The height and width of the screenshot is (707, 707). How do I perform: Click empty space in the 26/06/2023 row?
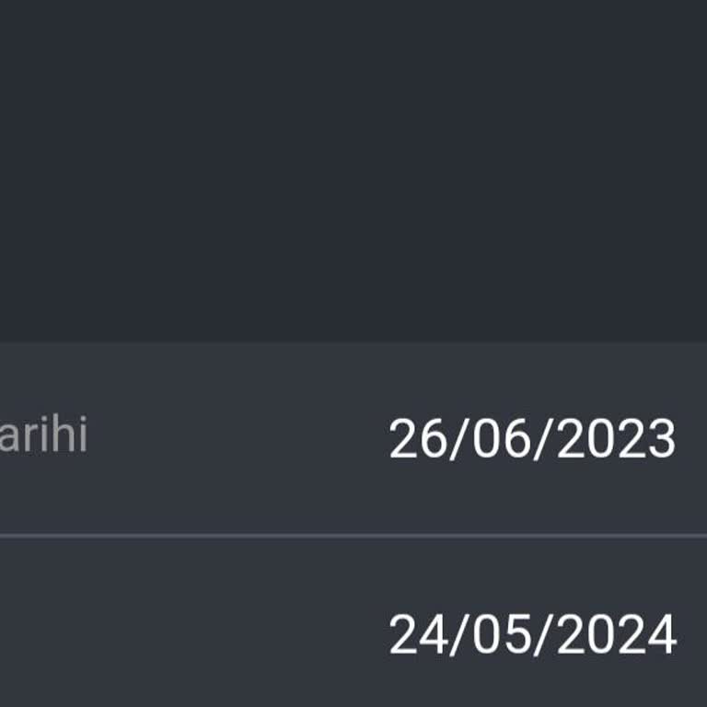(230, 479)
